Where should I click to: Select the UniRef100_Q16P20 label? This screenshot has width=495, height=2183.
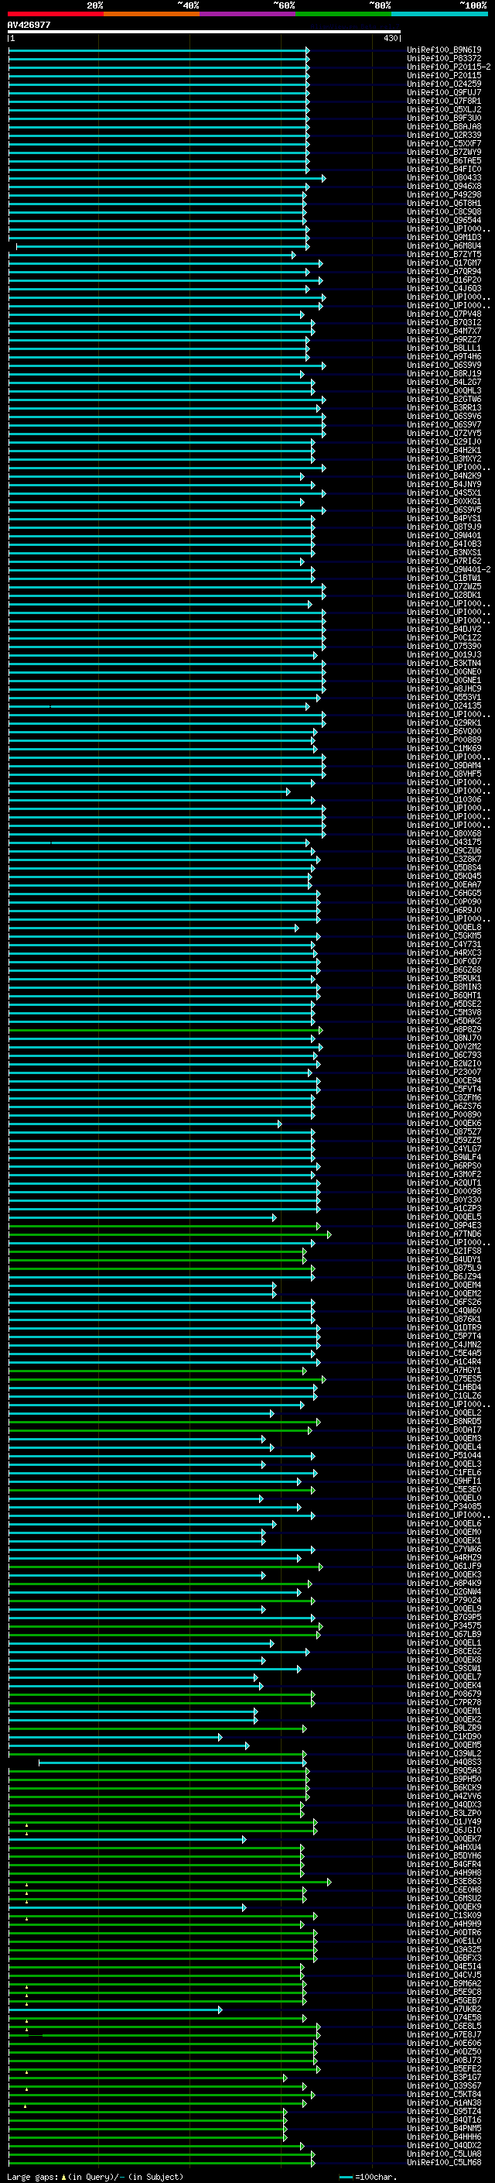coord(444,280)
